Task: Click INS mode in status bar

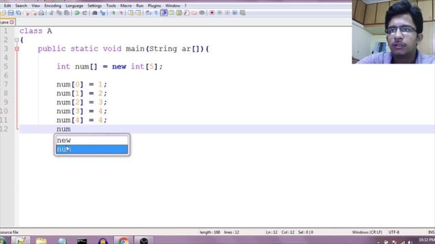Action: [x=431, y=232]
